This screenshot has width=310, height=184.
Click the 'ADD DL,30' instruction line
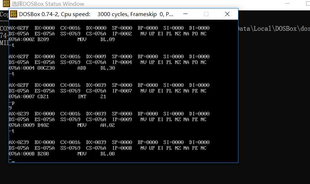pyautogui.click(x=62, y=68)
